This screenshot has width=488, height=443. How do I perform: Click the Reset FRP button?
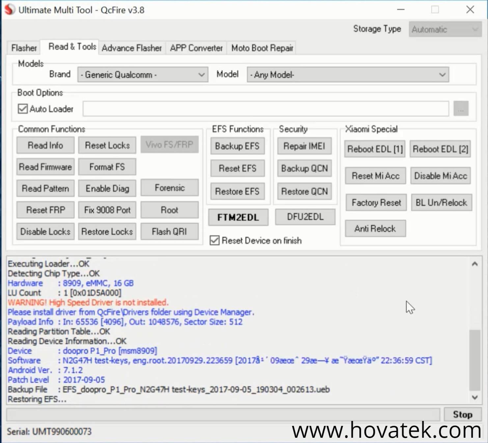coord(45,210)
